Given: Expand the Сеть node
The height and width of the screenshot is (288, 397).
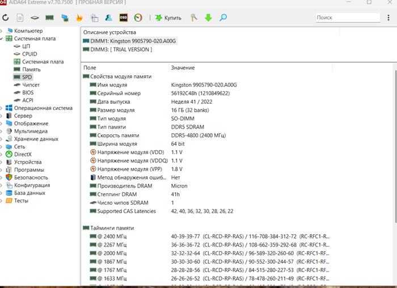Looking at the screenshot, I should (1, 147).
